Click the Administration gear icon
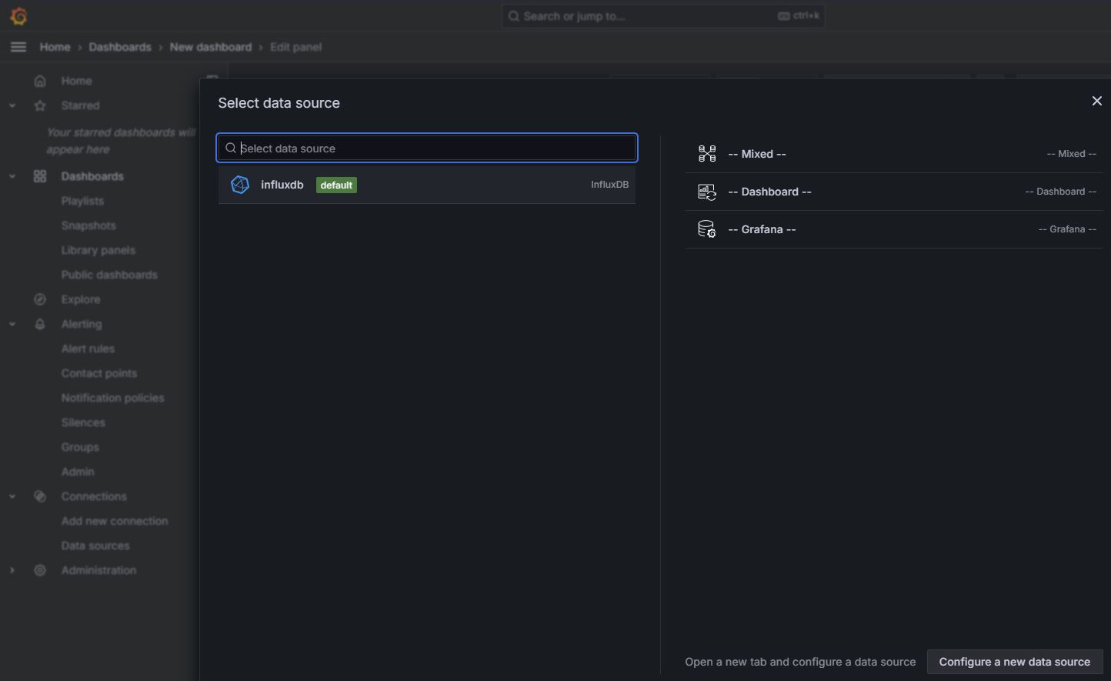 coord(40,570)
